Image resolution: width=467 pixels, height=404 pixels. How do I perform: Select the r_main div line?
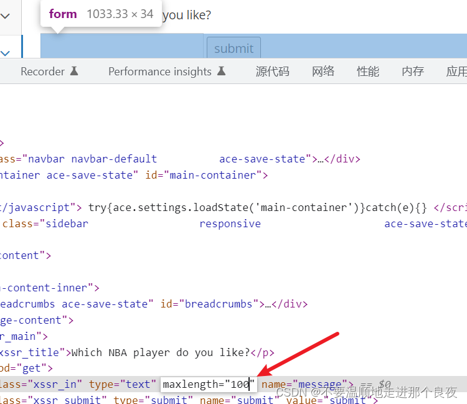click(x=24, y=336)
